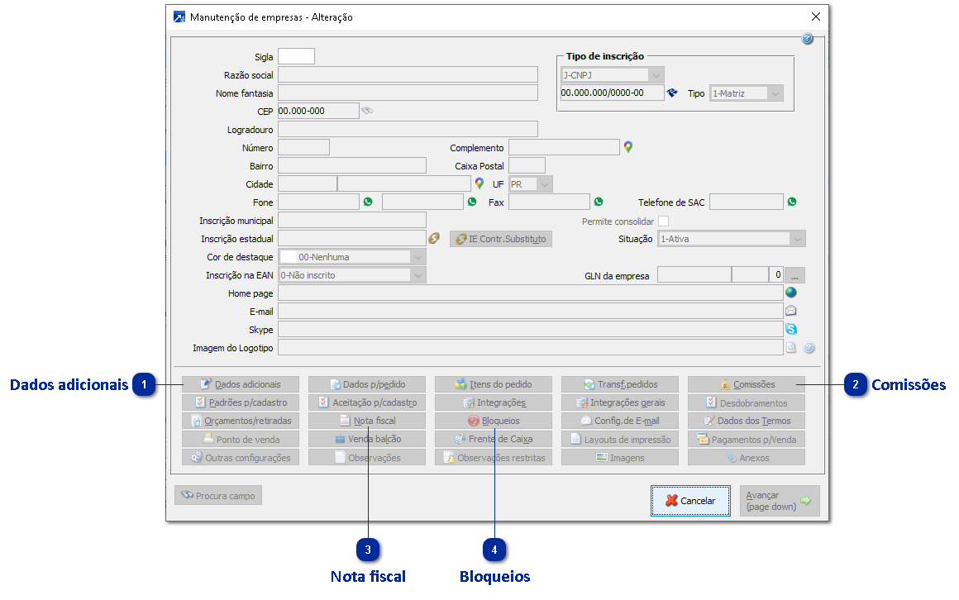Click the WhatsApp icon next to Fax field
The width and height of the screenshot is (959, 600).
(x=599, y=202)
